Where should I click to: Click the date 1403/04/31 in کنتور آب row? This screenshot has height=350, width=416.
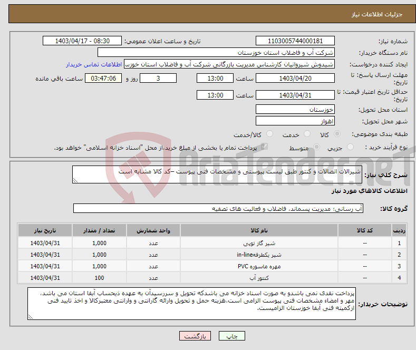45,278
